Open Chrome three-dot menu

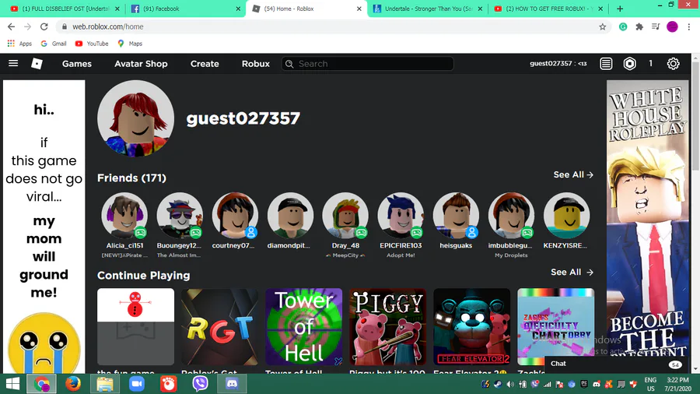689,26
